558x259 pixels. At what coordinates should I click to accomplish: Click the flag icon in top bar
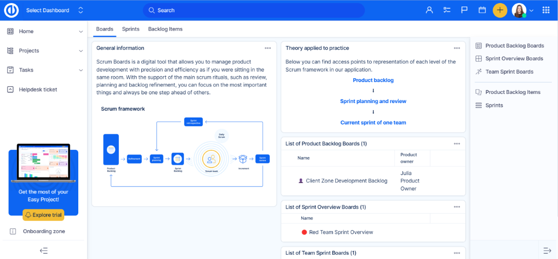tap(464, 10)
